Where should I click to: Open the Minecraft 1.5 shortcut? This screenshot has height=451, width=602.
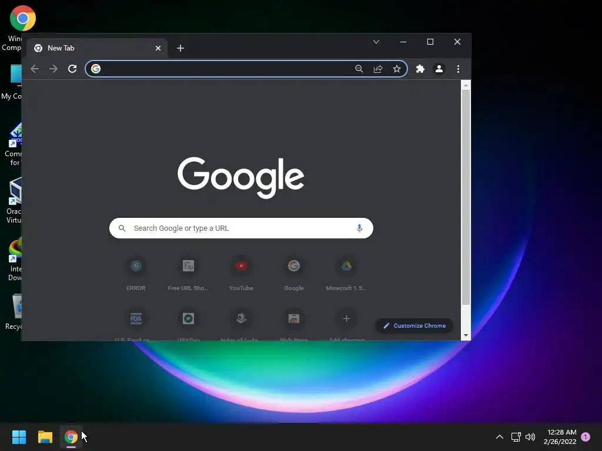[x=346, y=274]
